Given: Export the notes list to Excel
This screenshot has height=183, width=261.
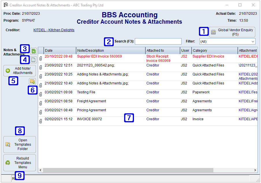Looking at the screenshot, I should [33, 51].
